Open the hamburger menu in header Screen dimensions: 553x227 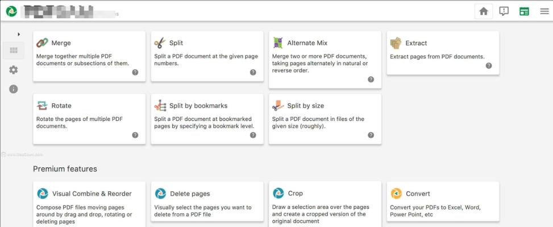(544, 11)
